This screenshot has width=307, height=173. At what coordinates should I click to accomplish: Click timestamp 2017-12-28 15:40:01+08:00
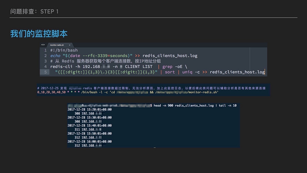[x=90, y=126]
